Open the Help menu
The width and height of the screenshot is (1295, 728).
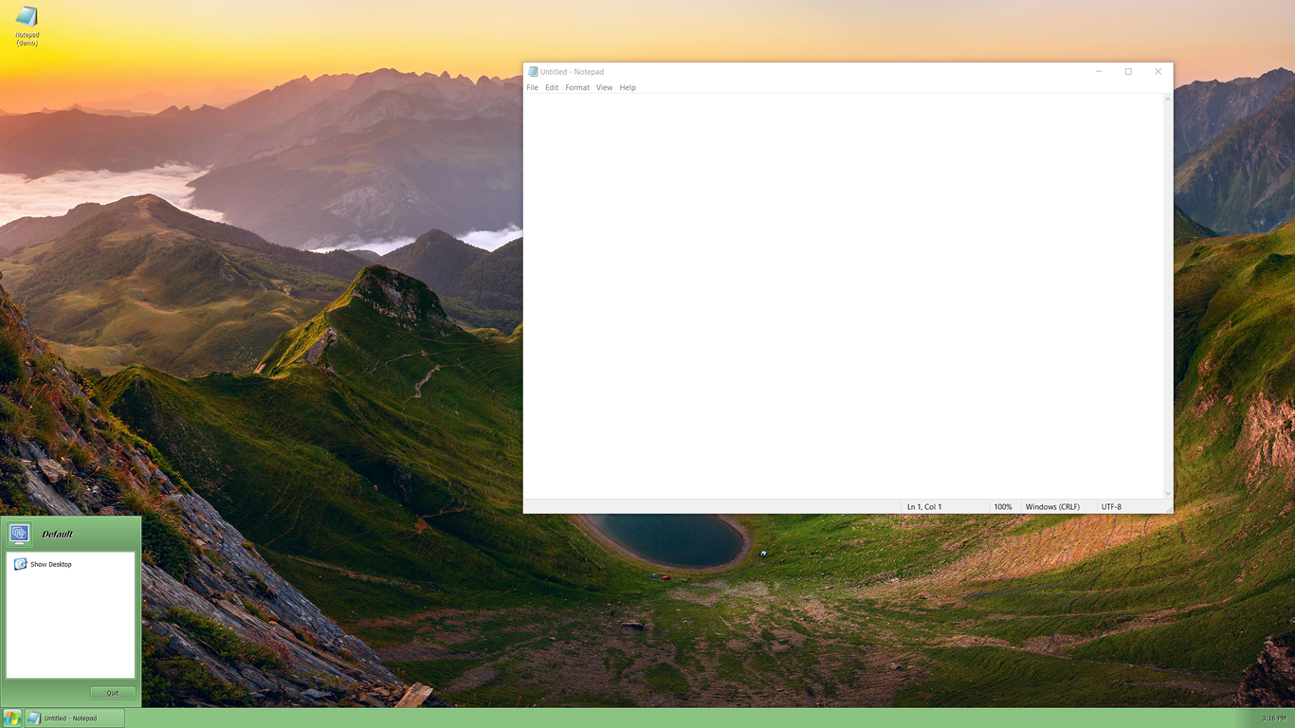[627, 87]
